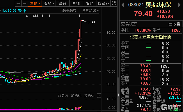Click 改参数 for indicator

tap(63, 95)
